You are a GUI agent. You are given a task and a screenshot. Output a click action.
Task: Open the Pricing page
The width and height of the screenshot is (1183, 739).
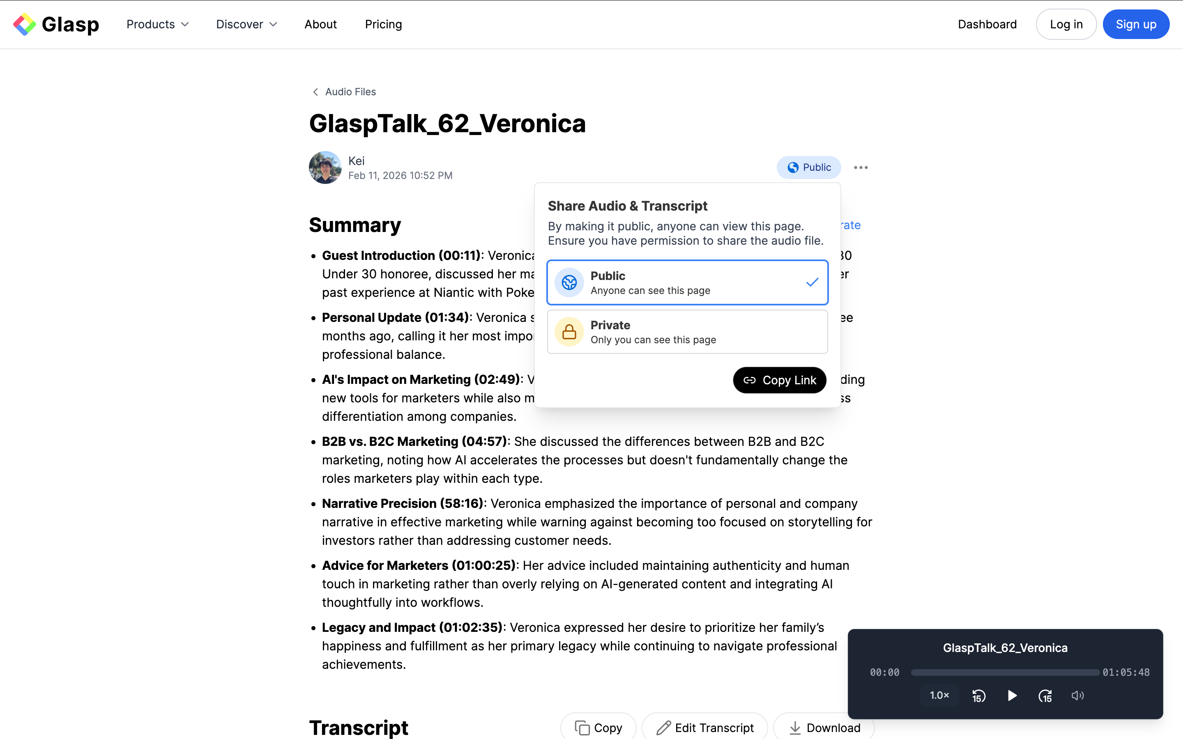[383, 25]
